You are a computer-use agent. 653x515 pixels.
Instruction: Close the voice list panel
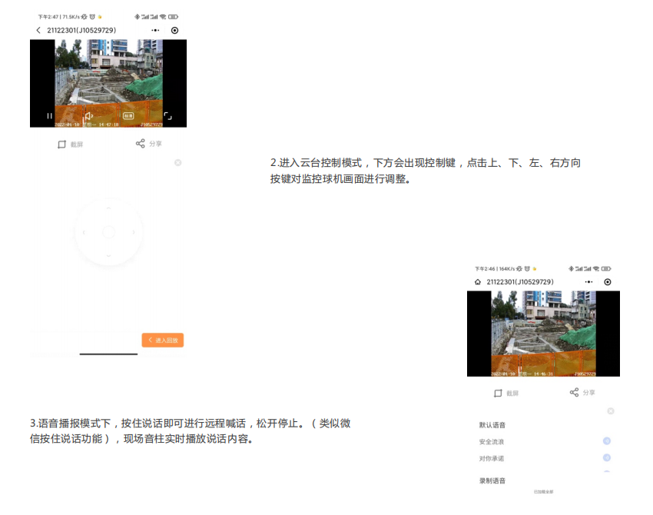pyautogui.click(x=611, y=410)
